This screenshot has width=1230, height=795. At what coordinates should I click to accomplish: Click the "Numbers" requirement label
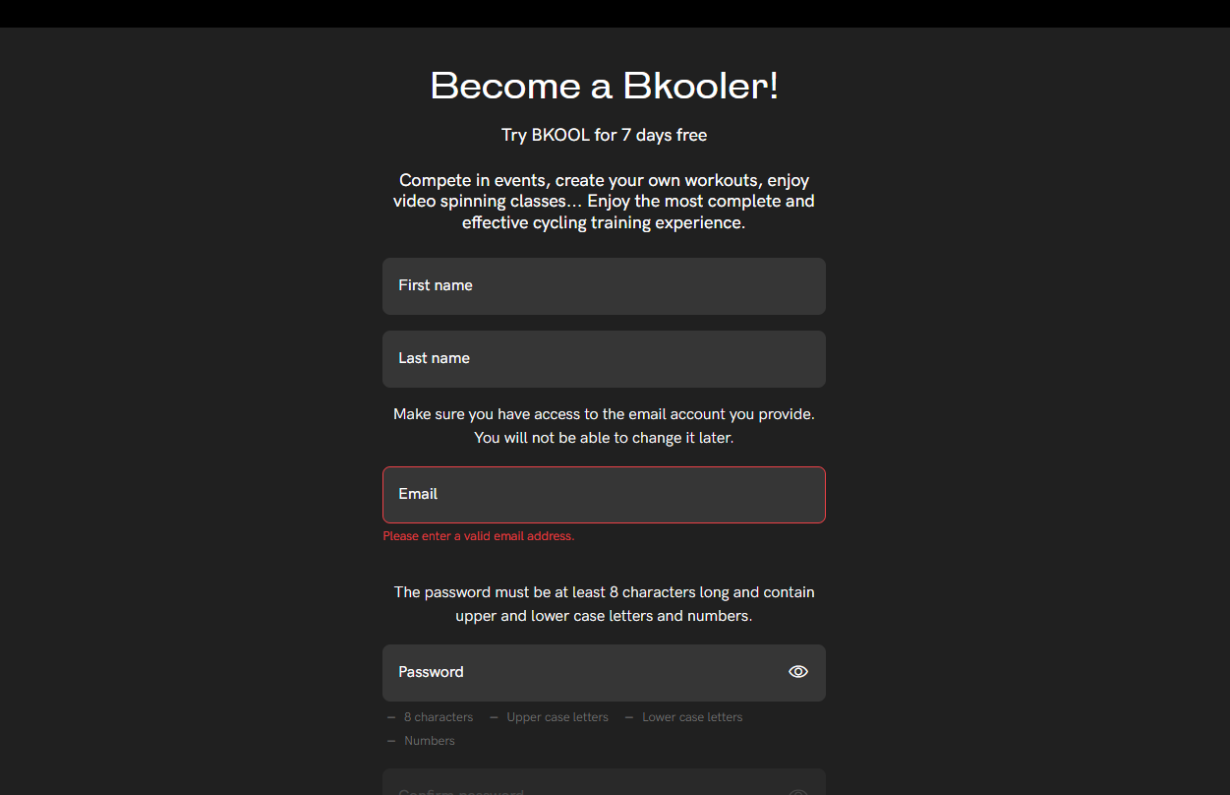[430, 741]
